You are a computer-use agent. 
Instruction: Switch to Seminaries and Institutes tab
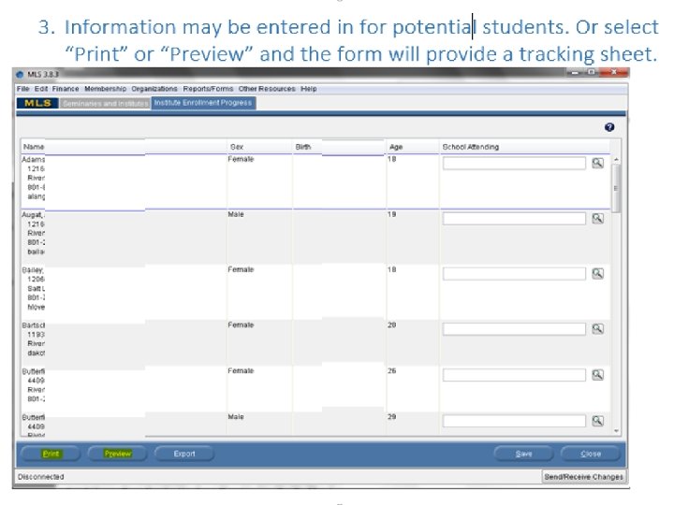[105, 104]
